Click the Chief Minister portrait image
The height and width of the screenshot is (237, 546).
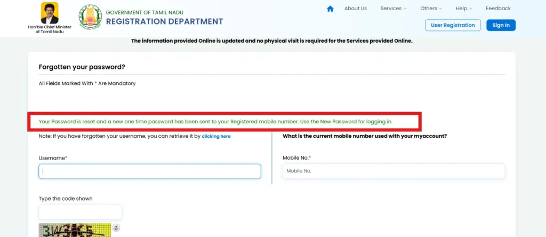[50, 13]
